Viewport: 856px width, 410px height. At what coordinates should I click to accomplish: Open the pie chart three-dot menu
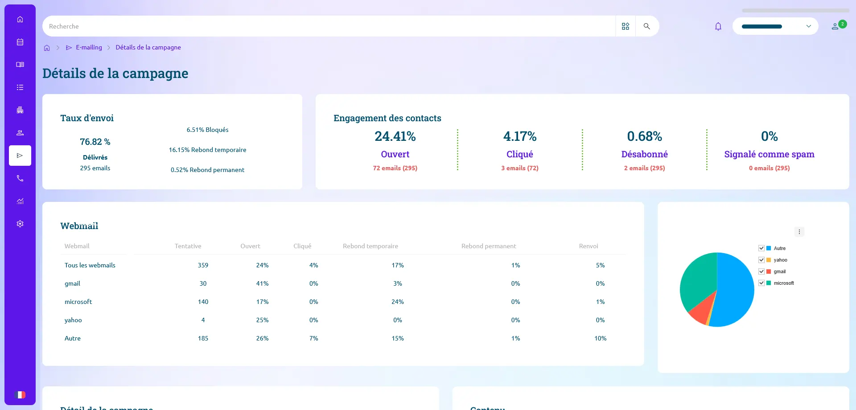point(799,232)
